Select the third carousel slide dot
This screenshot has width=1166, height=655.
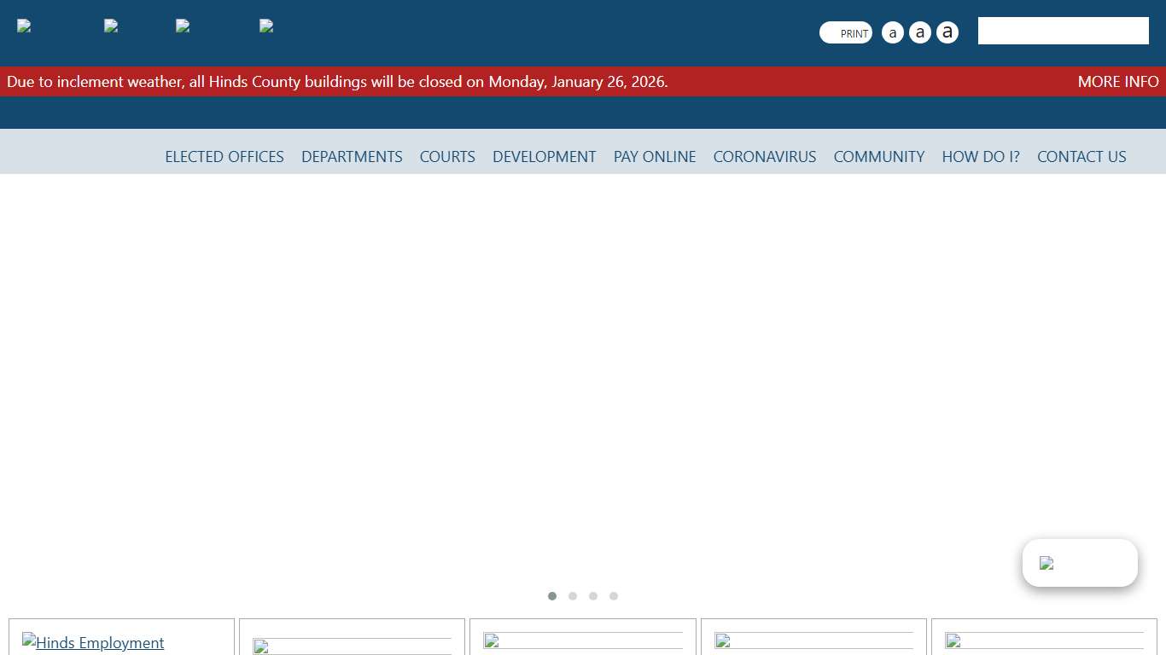click(593, 596)
